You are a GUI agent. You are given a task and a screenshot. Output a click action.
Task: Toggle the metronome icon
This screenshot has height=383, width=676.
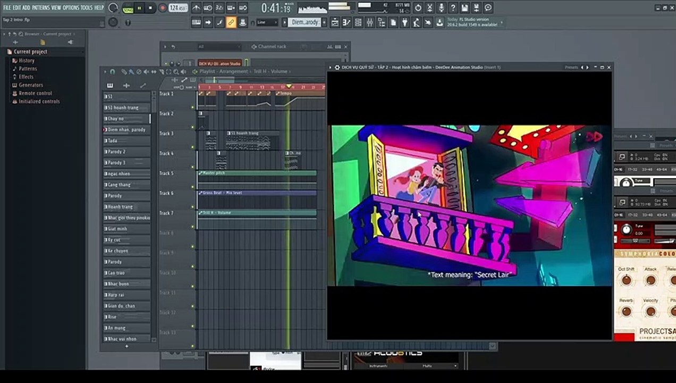[x=196, y=8]
